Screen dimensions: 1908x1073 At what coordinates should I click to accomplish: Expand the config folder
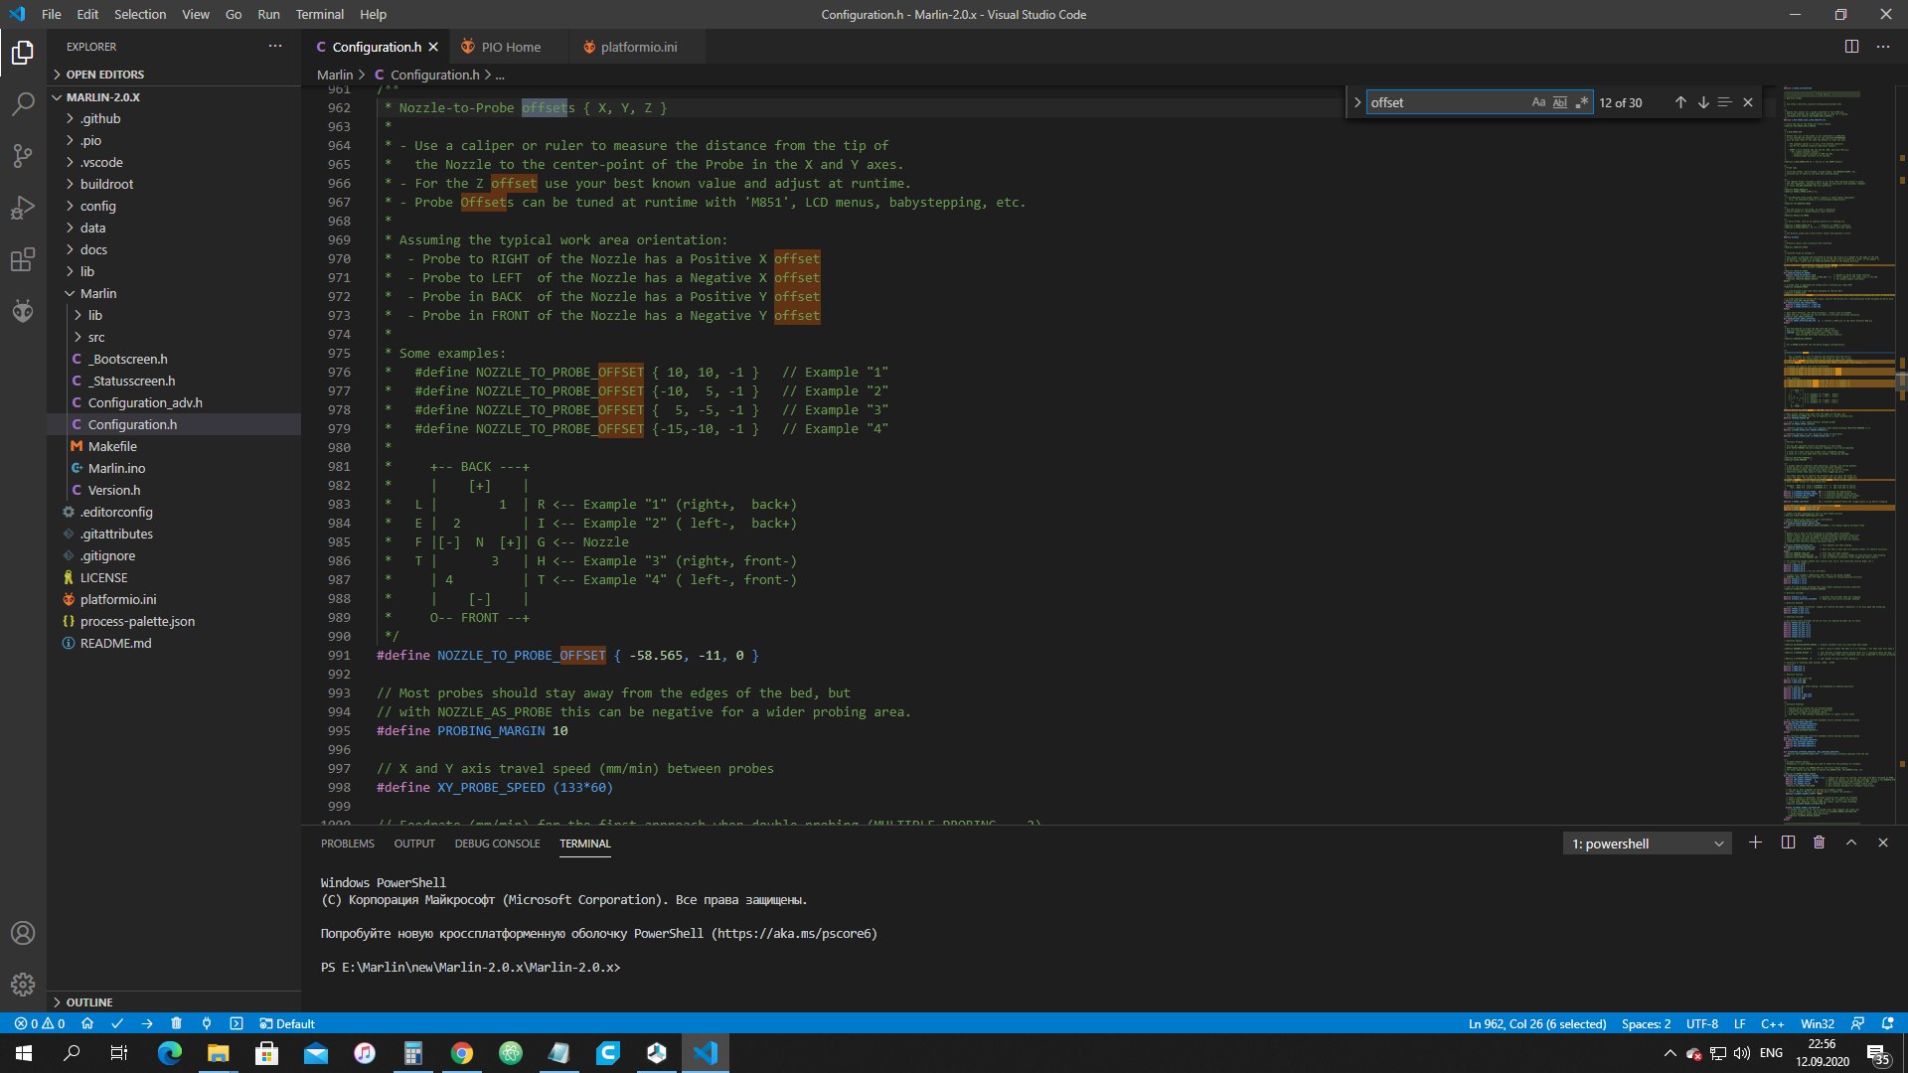[x=174, y=206]
